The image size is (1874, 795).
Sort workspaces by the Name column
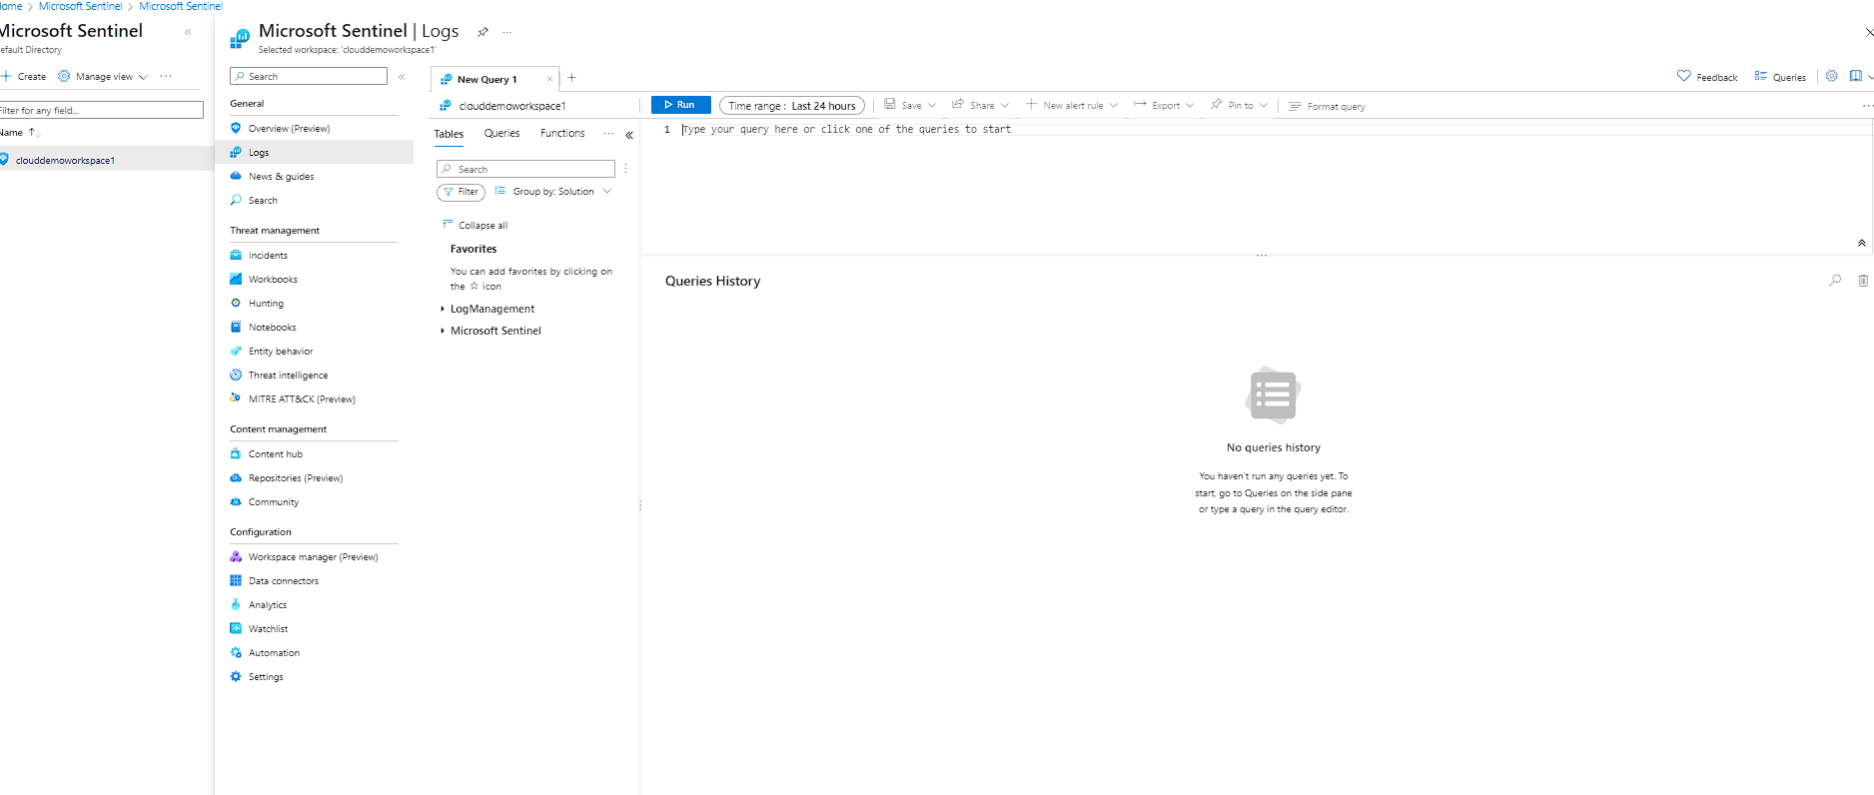point(18,132)
